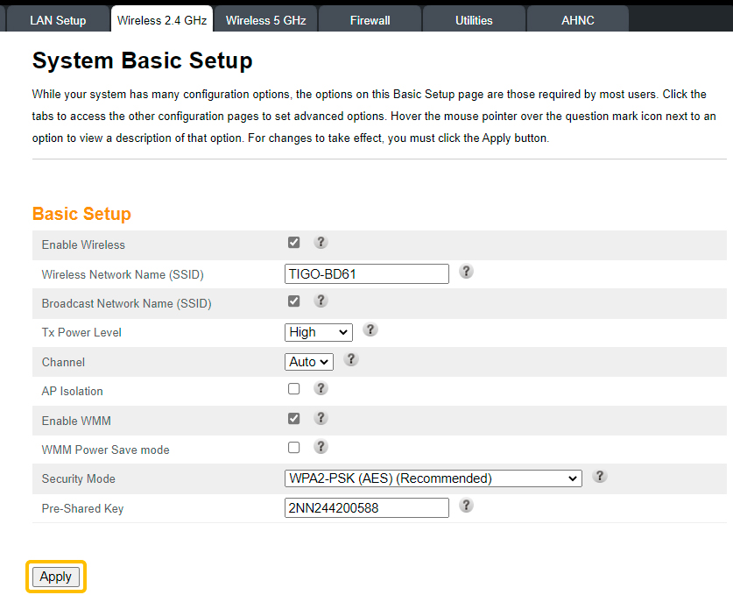Click WMM Power Save mode help icon
This screenshot has height=595, width=733.
click(x=321, y=447)
